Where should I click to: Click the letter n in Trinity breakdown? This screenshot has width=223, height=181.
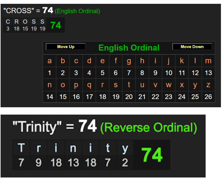(73, 148)
